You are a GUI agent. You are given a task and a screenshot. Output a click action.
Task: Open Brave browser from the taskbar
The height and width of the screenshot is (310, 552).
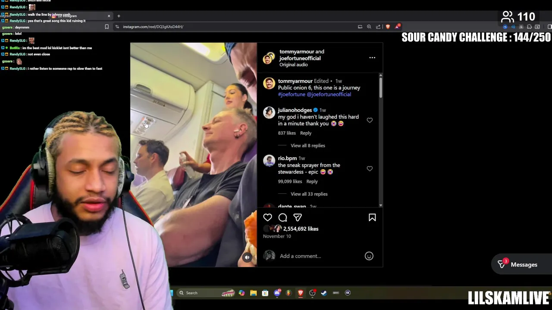[301, 293]
